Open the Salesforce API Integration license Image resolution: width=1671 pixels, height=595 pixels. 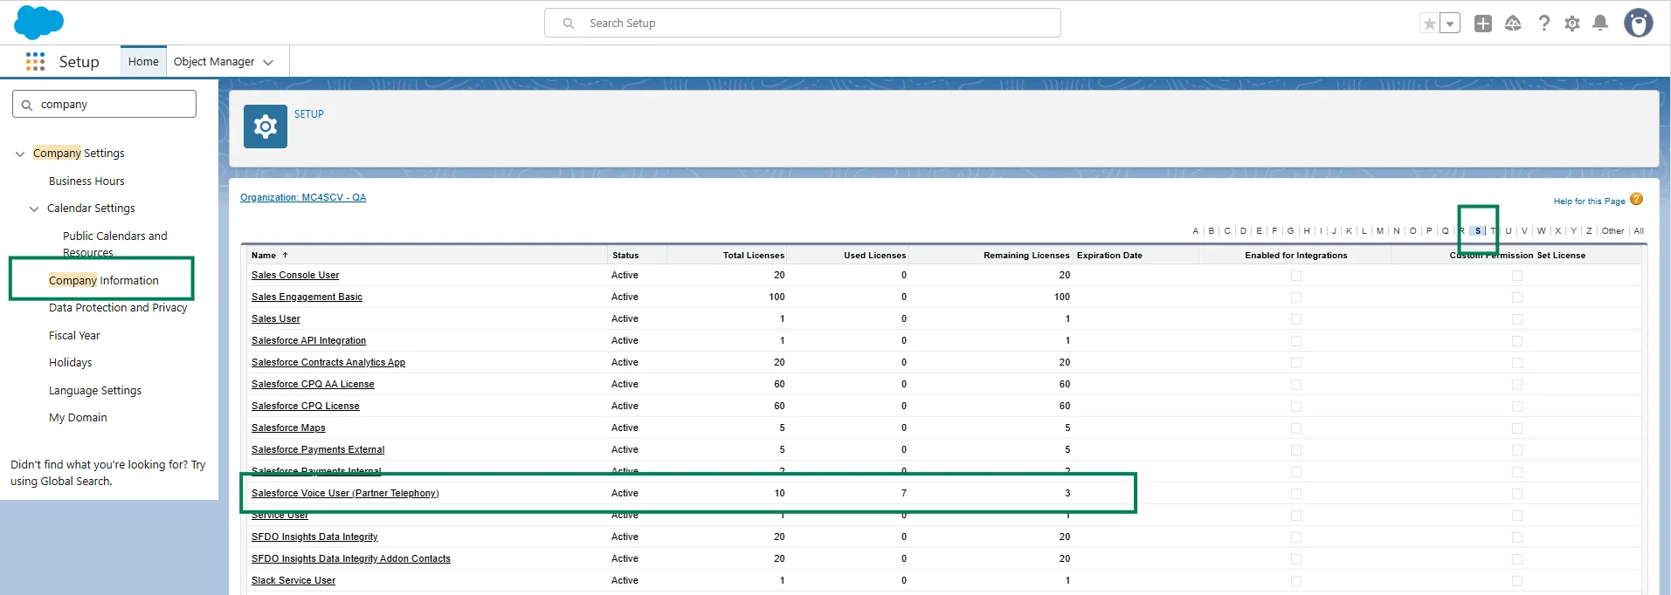coord(308,341)
